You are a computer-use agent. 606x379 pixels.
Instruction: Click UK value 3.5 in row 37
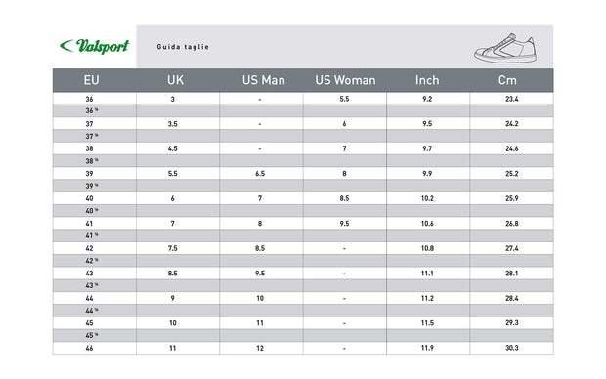pyautogui.click(x=173, y=124)
